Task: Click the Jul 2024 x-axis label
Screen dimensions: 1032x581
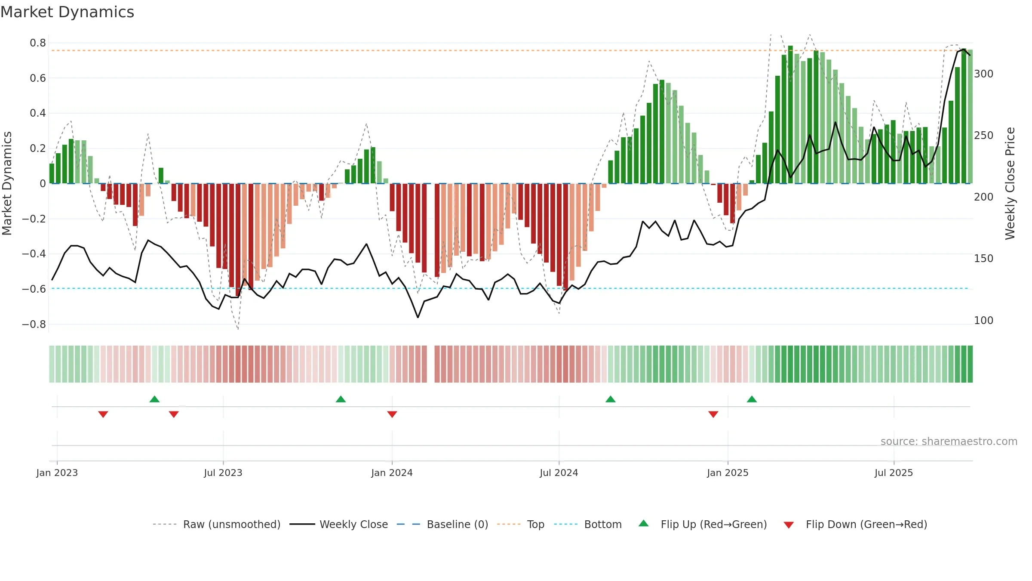Action: (559, 473)
